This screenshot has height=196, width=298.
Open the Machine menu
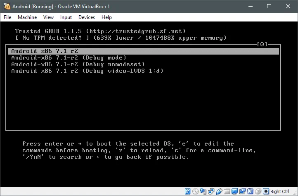pos(27,17)
